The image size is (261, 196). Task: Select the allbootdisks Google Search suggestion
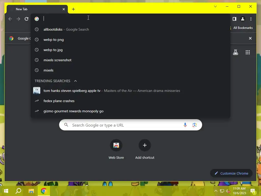tap(130, 29)
